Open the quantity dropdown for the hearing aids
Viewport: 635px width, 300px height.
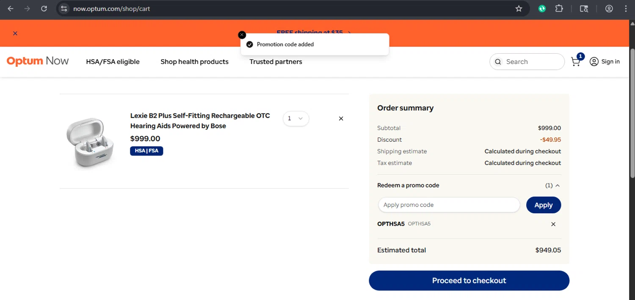[x=295, y=118]
